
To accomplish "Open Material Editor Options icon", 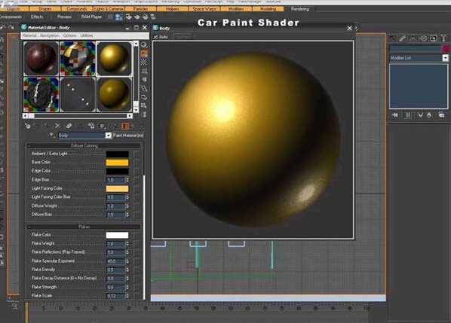I will [x=144, y=97].
